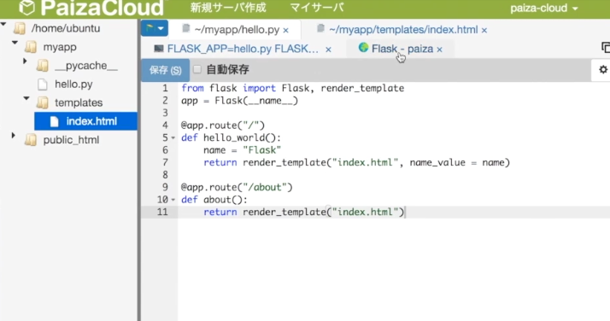Click the globe icon on Flask tab

coord(364,48)
